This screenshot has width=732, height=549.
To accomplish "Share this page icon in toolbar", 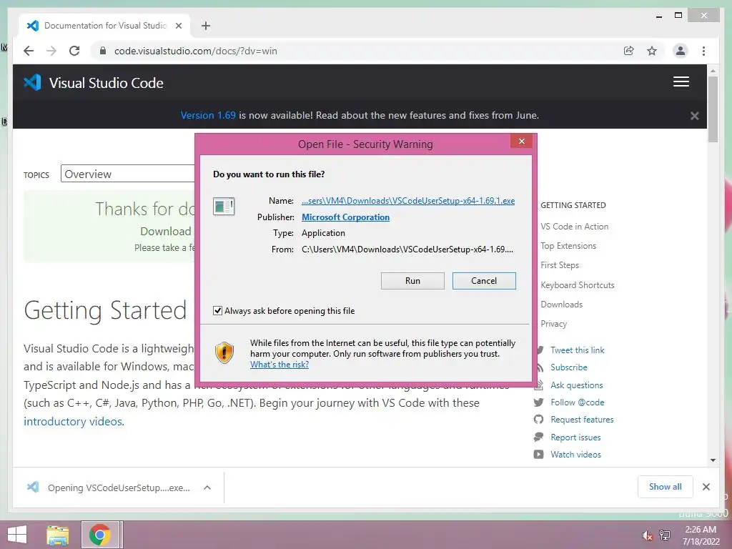I will coord(629,51).
